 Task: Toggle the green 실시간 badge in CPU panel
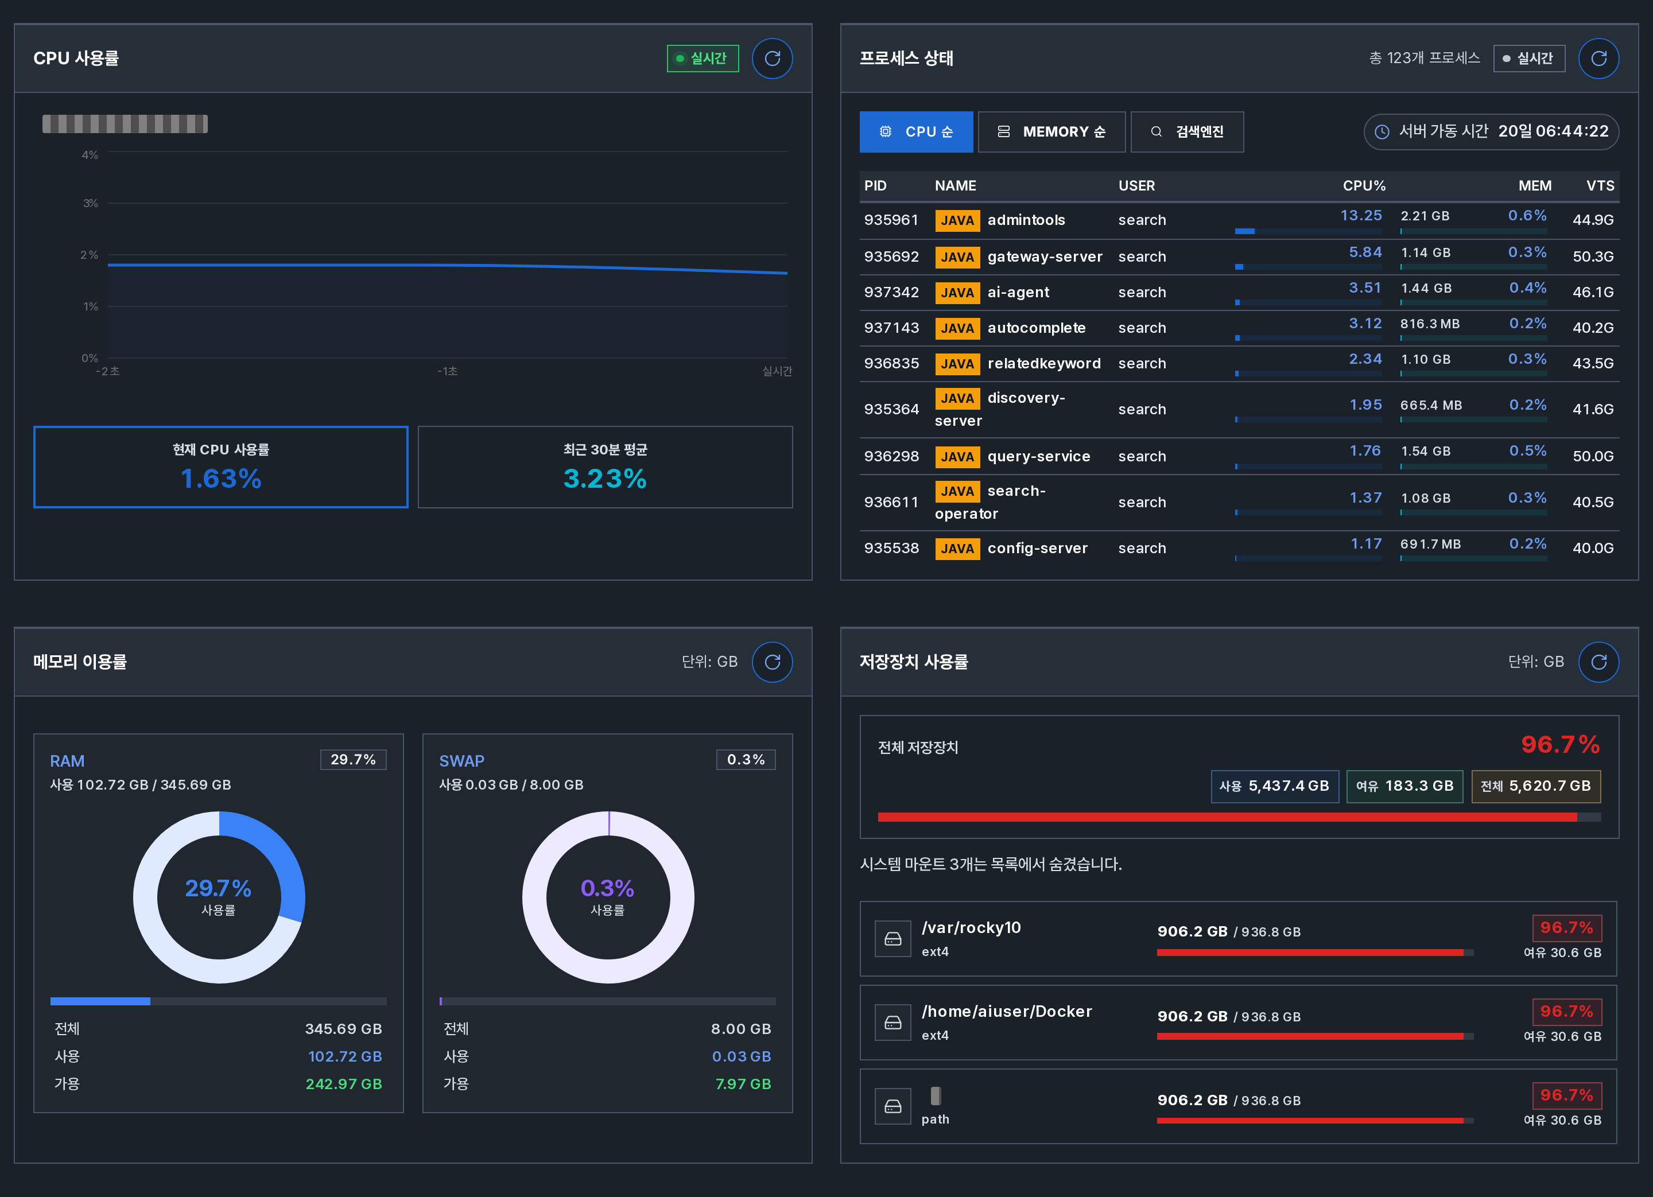point(703,59)
